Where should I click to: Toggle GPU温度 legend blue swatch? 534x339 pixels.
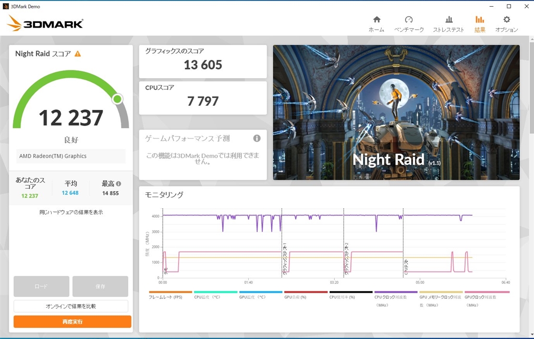(261, 292)
